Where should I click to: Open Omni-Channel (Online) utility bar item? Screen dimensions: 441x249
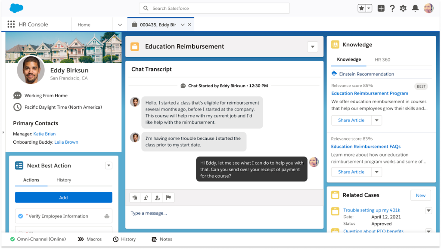click(38, 239)
